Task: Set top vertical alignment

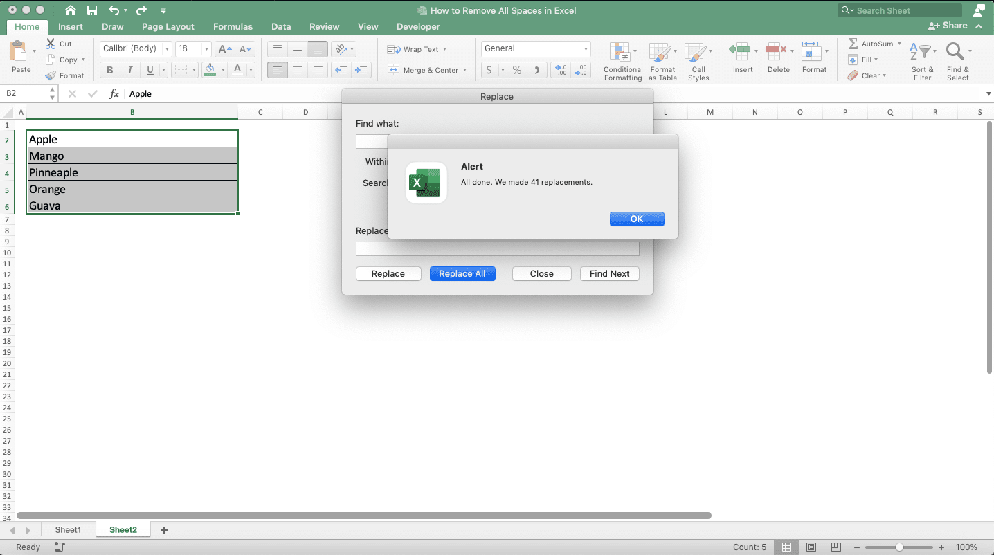Action: pos(278,49)
